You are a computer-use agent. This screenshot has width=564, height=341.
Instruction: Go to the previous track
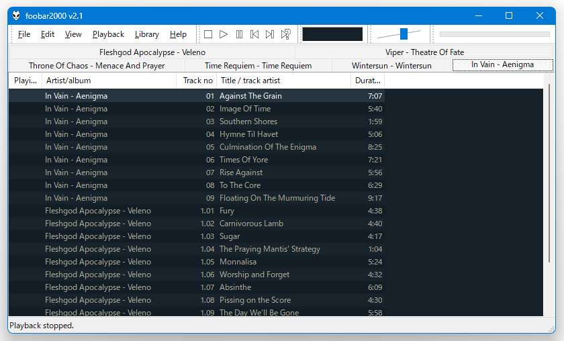point(254,34)
